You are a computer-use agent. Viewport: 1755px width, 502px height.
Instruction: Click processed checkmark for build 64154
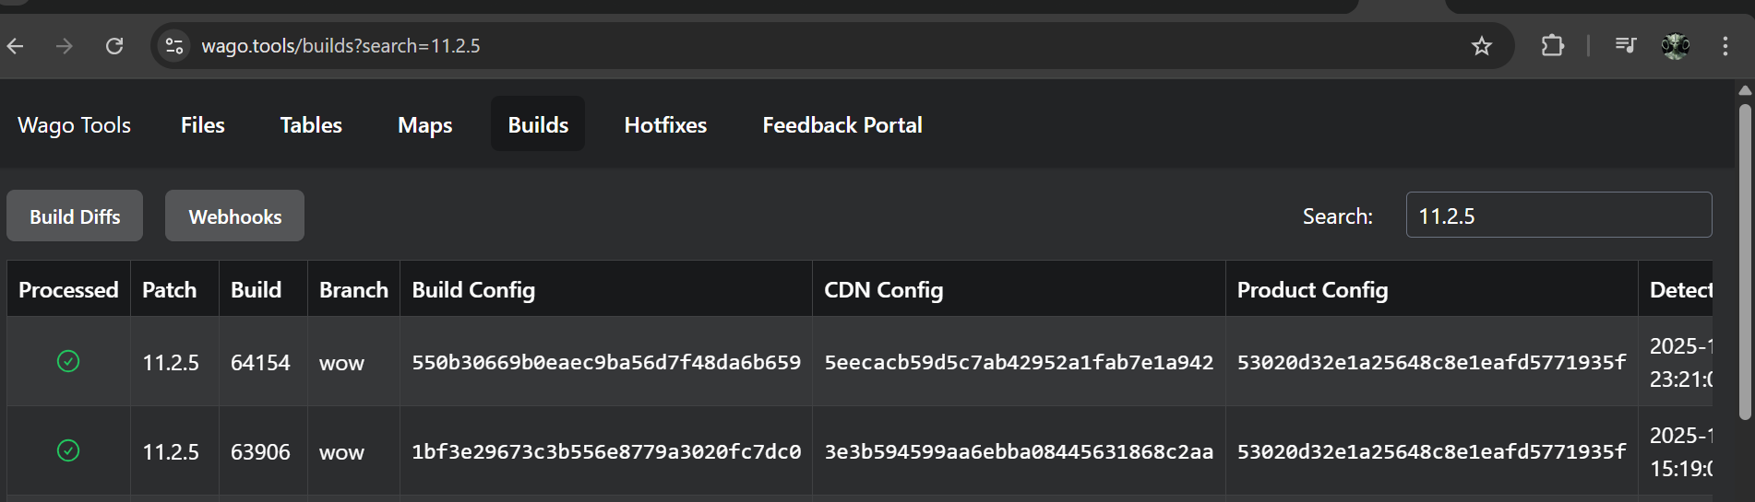coord(68,361)
